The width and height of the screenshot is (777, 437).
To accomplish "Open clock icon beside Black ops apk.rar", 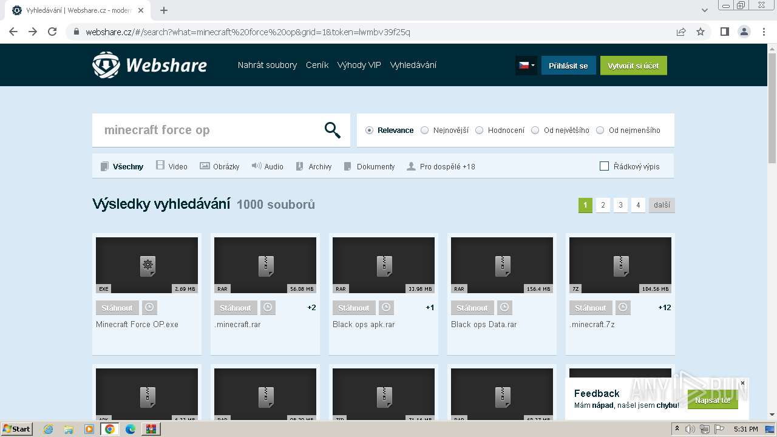I will pos(386,308).
